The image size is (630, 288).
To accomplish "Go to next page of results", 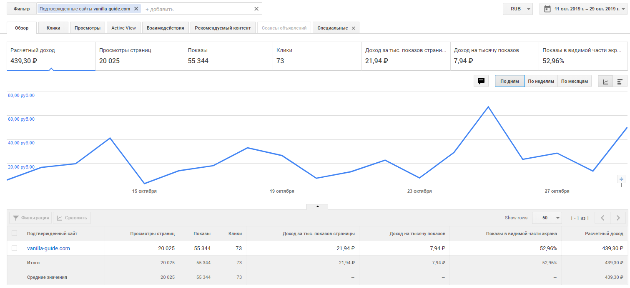I will pos(618,218).
